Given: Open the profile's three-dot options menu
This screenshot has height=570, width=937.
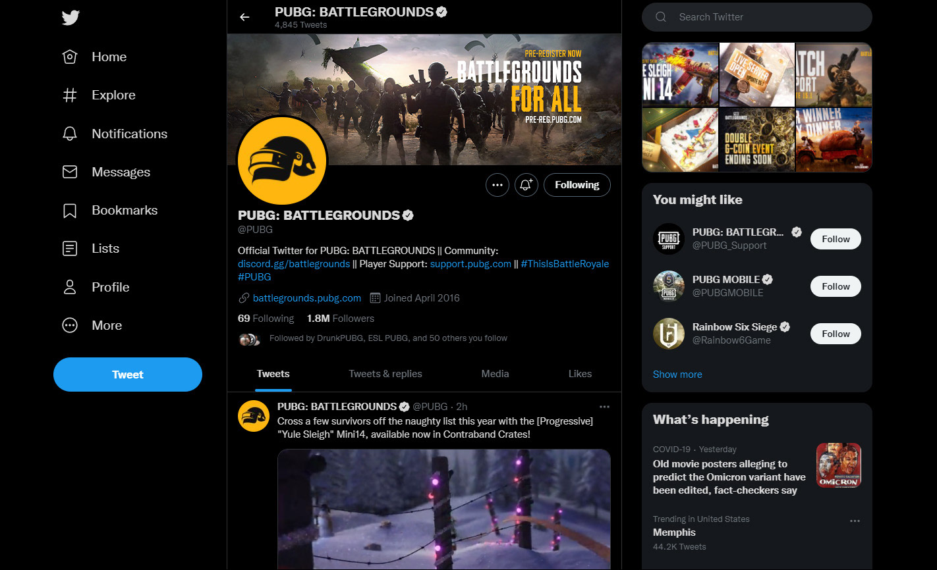Looking at the screenshot, I should tap(497, 185).
